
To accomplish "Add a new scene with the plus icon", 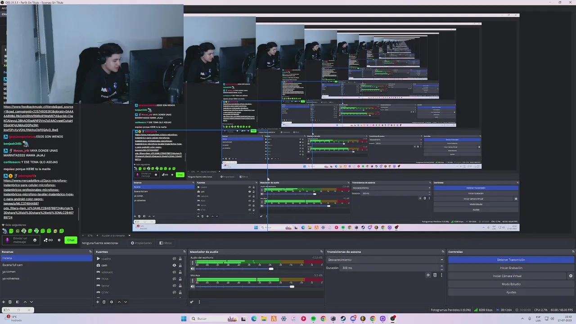I will (x=4, y=302).
